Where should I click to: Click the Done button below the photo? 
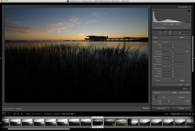146,108
